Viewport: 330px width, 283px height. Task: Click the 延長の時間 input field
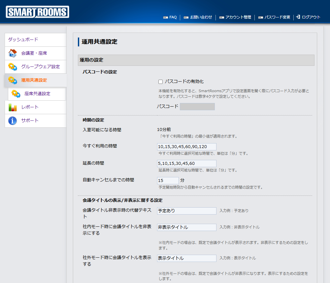pos(186,164)
